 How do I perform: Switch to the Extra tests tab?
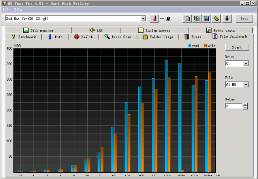click(220, 30)
